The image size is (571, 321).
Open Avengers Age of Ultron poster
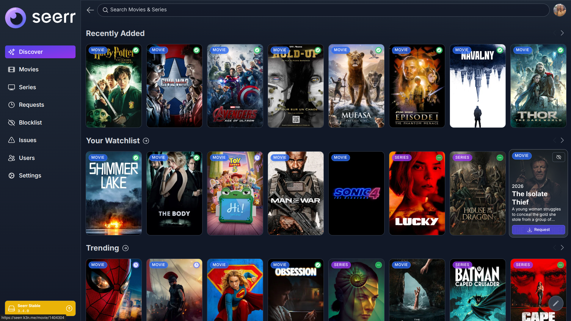click(x=235, y=86)
